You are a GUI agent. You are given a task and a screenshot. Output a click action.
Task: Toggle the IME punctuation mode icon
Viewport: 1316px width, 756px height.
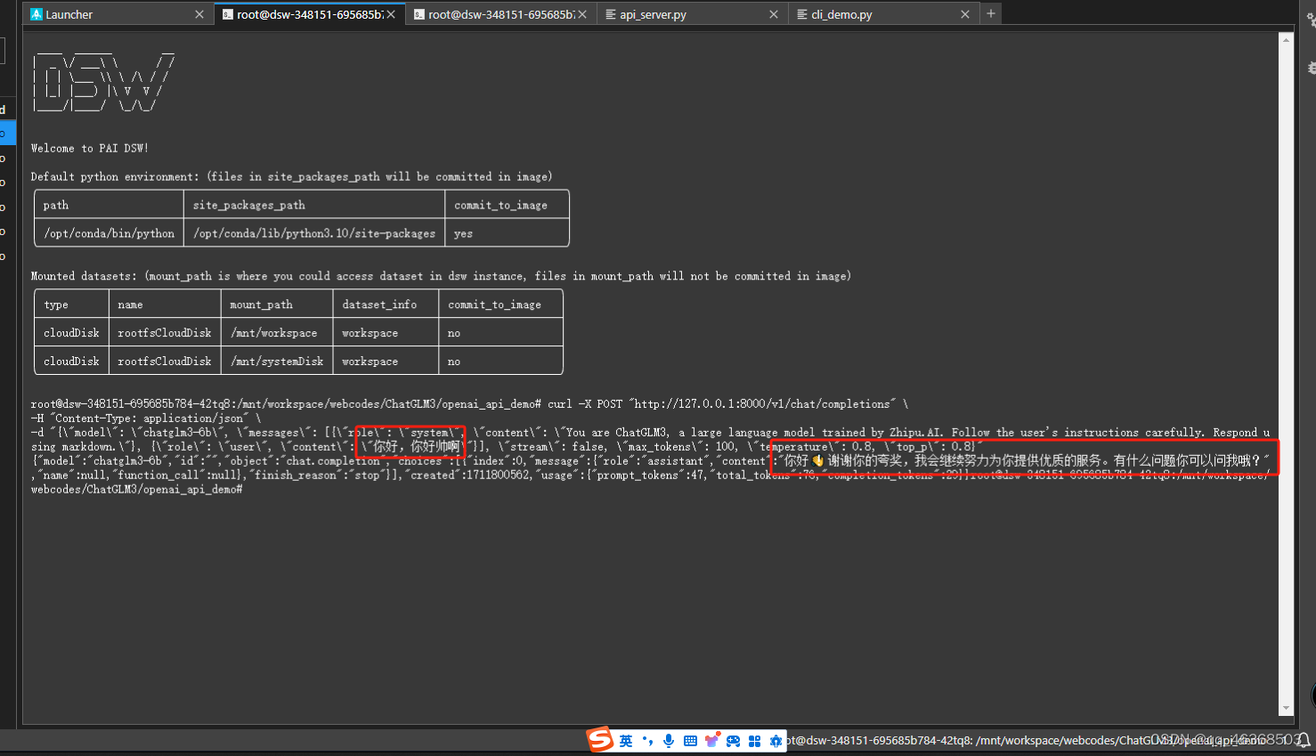[x=647, y=741]
